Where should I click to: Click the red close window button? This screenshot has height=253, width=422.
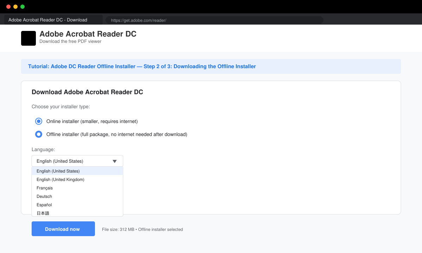(8, 7)
